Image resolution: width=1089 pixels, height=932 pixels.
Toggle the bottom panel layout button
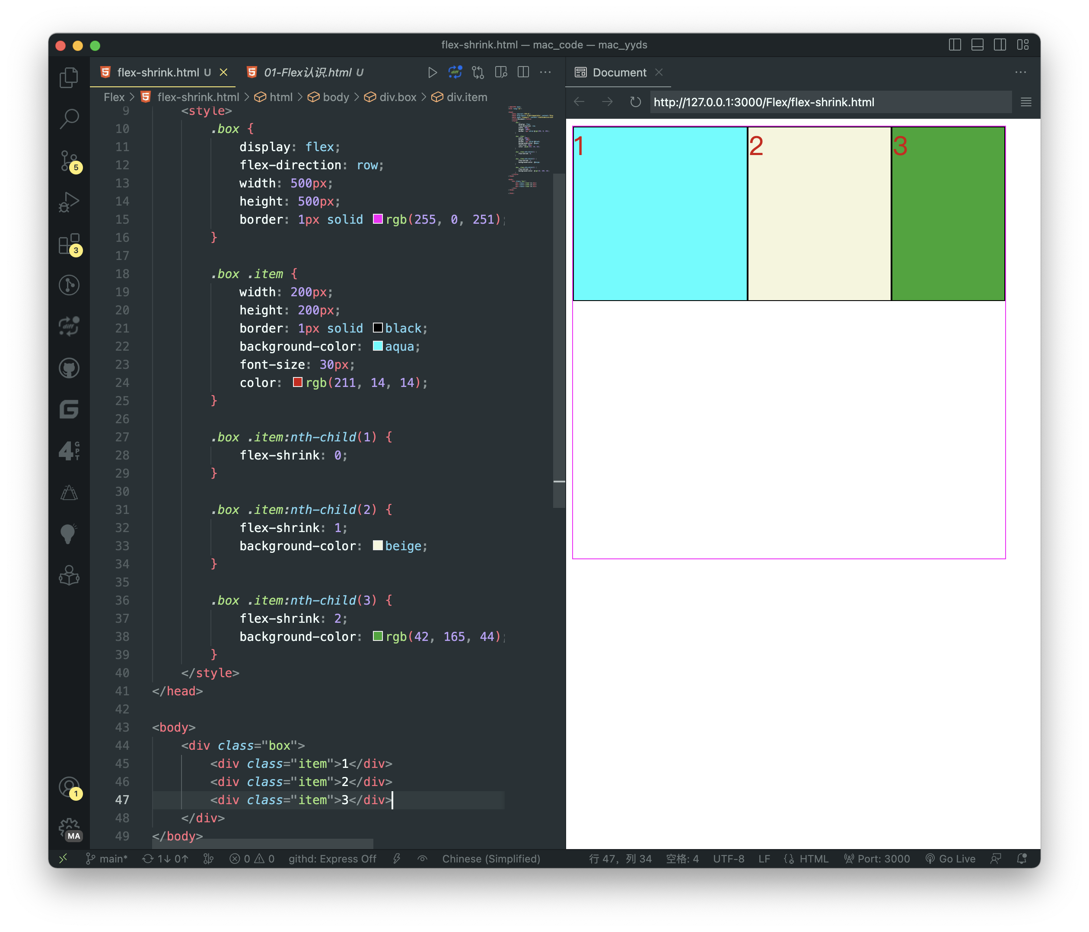[x=978, y=45]
